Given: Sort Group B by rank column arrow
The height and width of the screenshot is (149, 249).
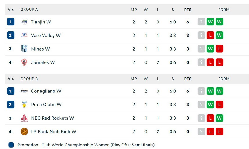Looking at the screenshot, I should point(12,79).
